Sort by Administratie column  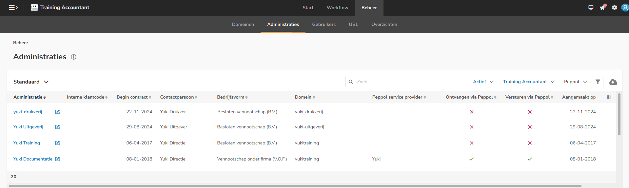pyautogui.click(x=29, y=97)
